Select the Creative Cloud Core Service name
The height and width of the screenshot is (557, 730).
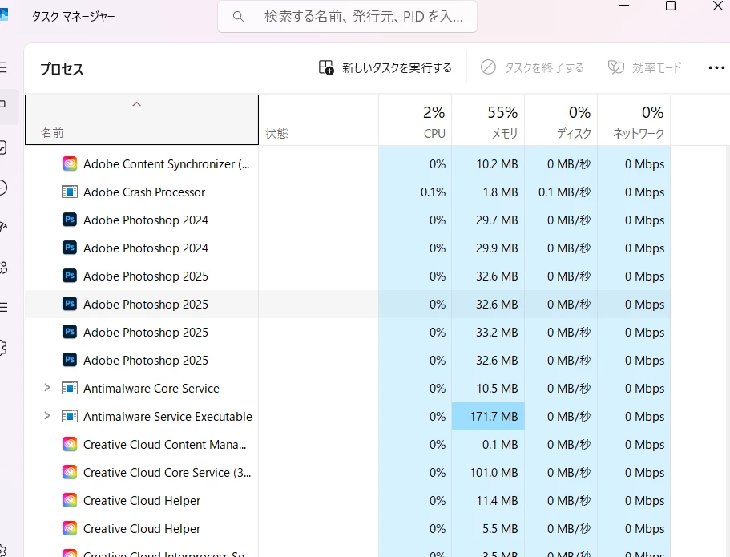tap(167, 472)
